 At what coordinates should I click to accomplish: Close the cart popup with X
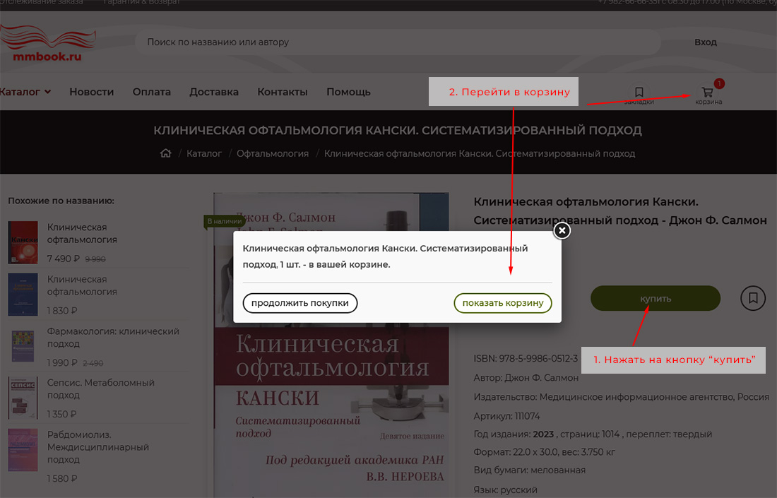coord(562,231)
